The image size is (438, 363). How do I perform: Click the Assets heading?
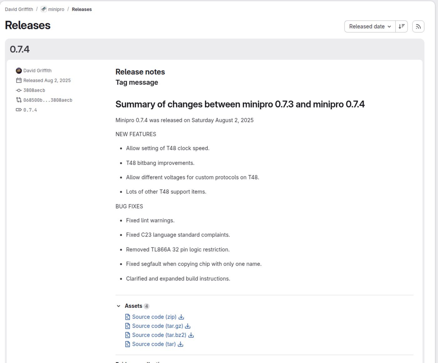point(134,306)
